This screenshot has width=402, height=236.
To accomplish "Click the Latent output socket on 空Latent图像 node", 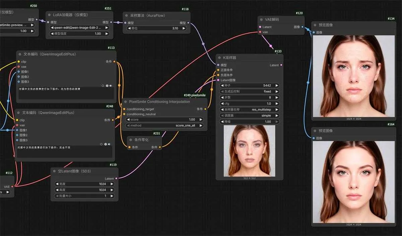I will pyautogui.click(x=116, y=179).
